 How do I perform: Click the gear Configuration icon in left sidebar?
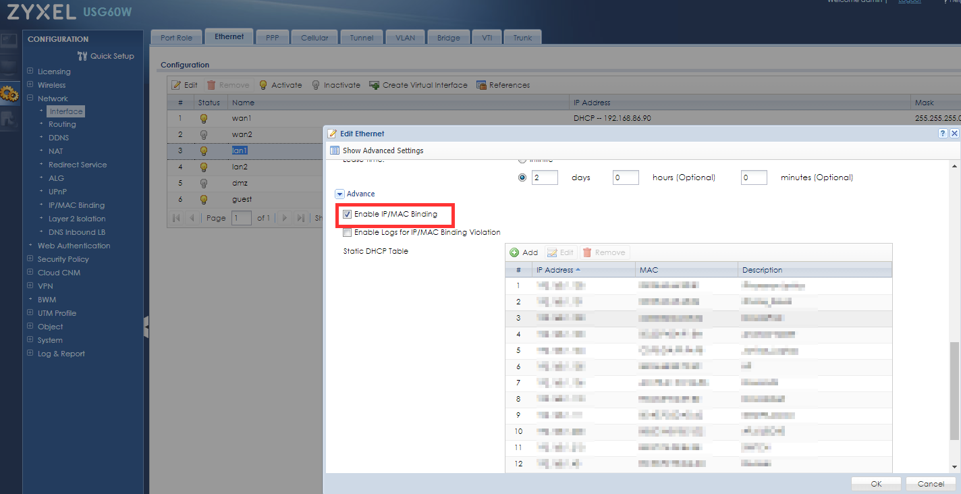pos(9,94)
